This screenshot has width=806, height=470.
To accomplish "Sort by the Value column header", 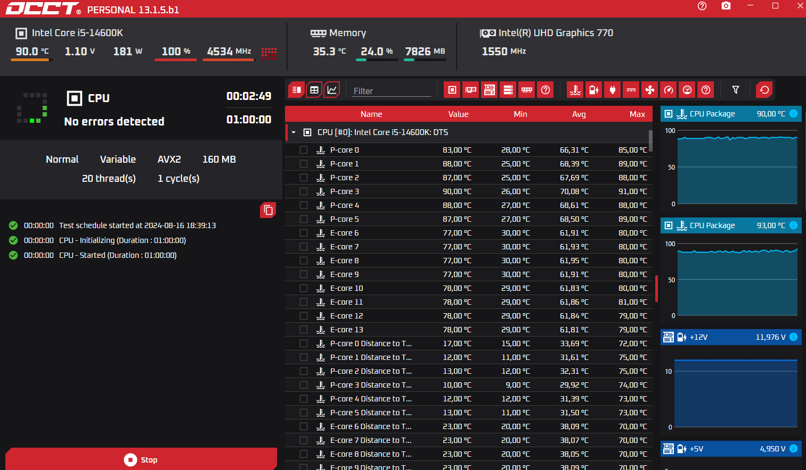I will (458, 114).
